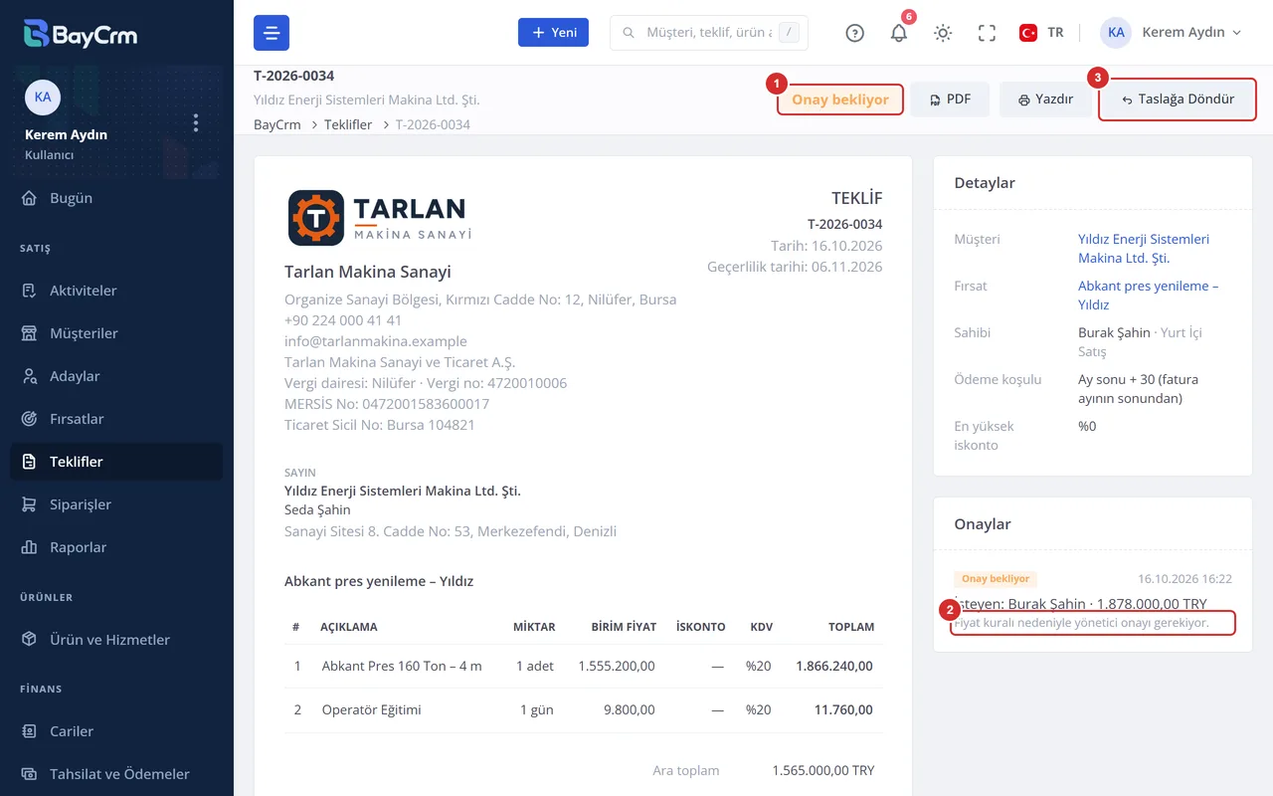Select the Operatör Eğitimi row description
The width and height of the screenshot is (1273, 796).
(371, 709)
